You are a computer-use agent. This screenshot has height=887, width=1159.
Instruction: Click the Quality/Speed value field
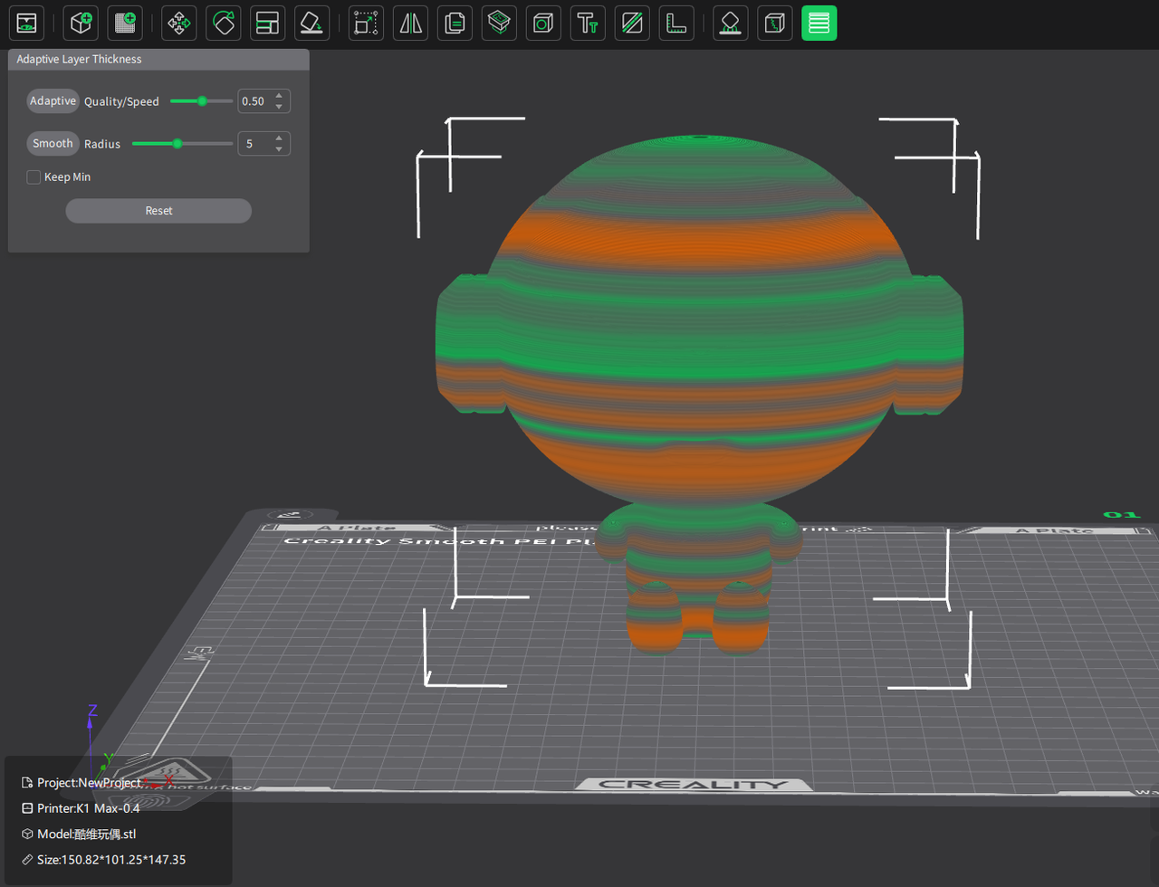tap(254, 101)
